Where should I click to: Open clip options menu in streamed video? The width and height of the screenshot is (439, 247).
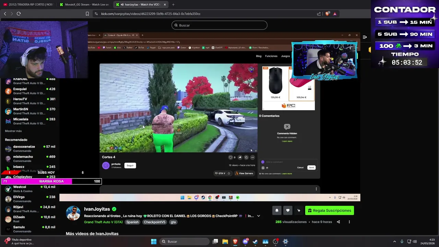point(252,157)
